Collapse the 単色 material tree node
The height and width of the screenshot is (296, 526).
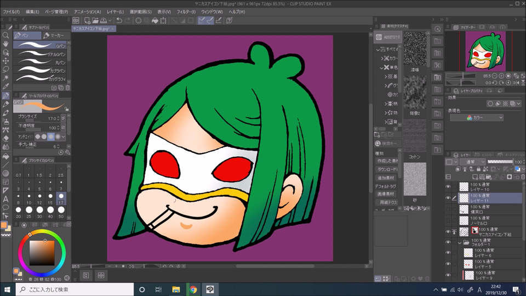[x=382, y=67]
